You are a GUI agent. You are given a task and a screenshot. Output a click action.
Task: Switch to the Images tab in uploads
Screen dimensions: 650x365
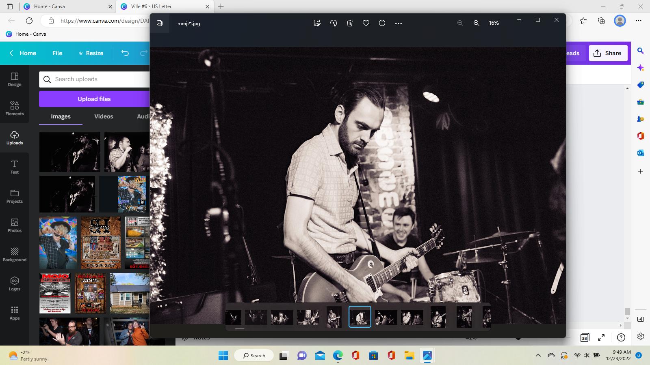coord(61,116)
